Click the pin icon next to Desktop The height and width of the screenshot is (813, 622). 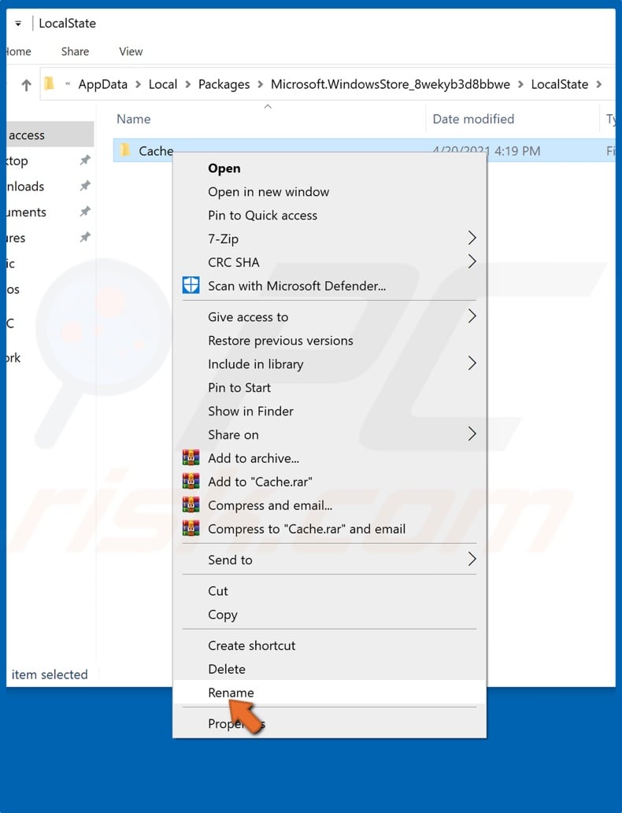click(x=85, y=161)
